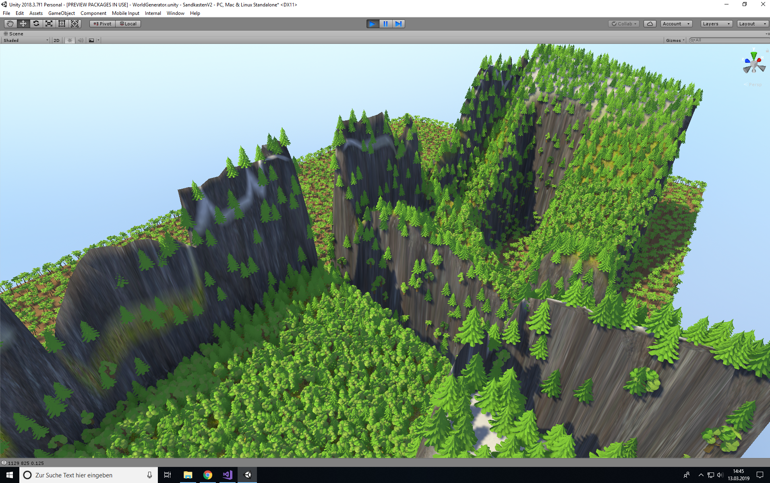Expand the Gizmos dropdown
The height and width of the screenshot is (483, 770).
675,40
